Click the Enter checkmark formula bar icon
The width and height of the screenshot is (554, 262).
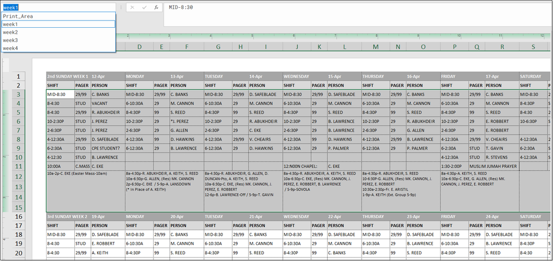click(x=144, y=7)
